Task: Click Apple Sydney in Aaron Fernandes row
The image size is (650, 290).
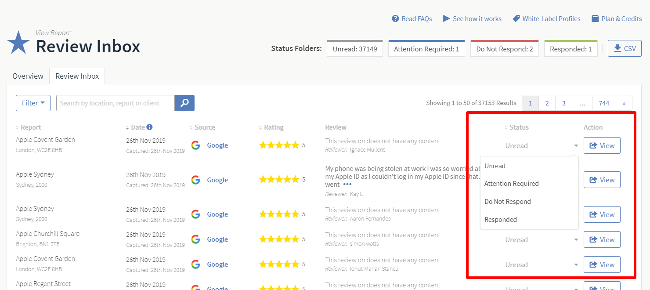Action: click(35, 209)
